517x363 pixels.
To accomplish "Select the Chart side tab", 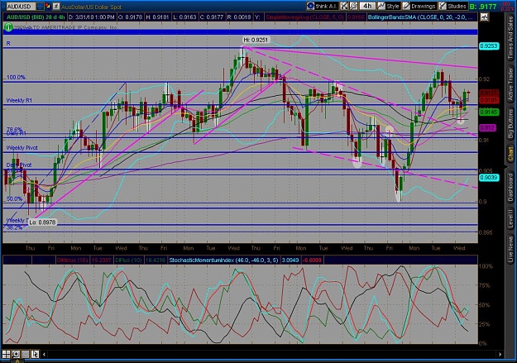I will click(x=510, y=155).
